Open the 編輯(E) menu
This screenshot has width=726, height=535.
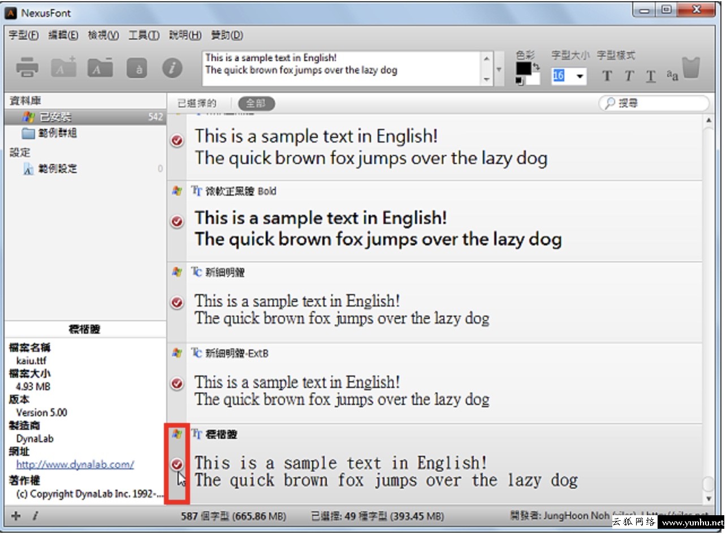tap(63, 35)
